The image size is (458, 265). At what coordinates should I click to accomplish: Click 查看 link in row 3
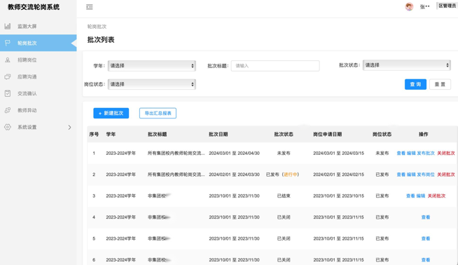point(410,196)
